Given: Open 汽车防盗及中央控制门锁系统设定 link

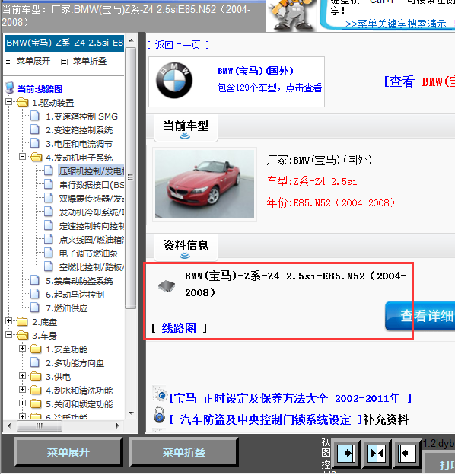Looking at the screenshot, I should tap(266, 419).
